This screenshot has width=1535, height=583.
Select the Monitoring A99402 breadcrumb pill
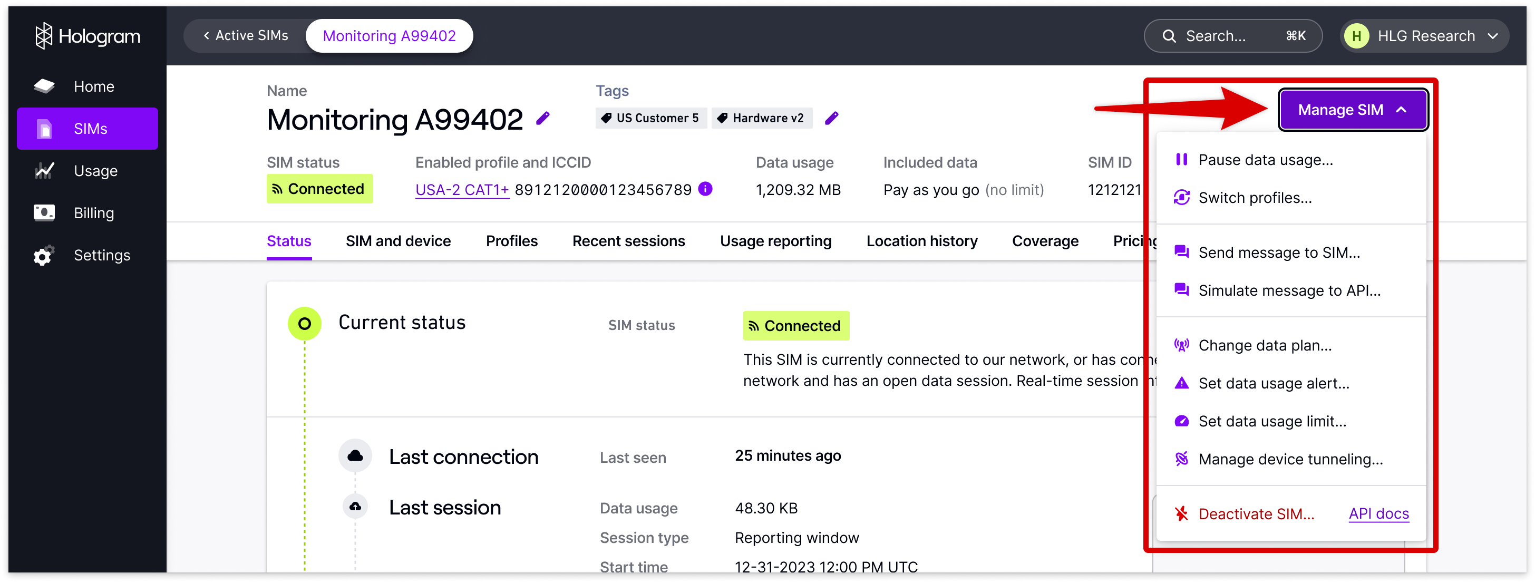(x=389, y=36)
